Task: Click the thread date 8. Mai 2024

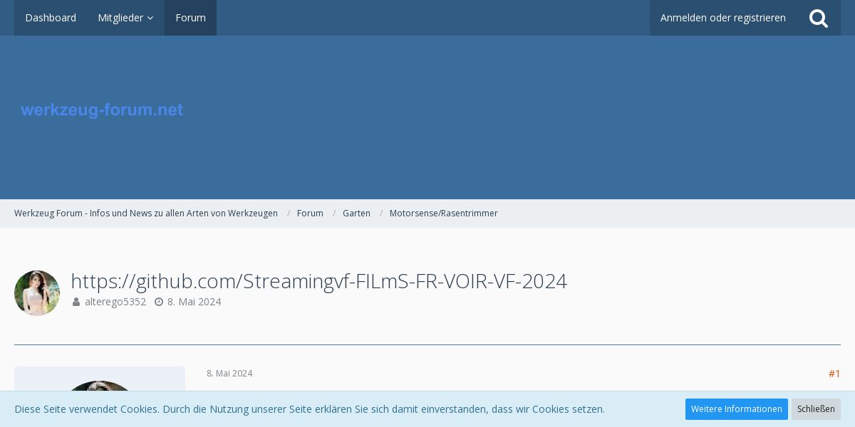Action: pos(194,302)
